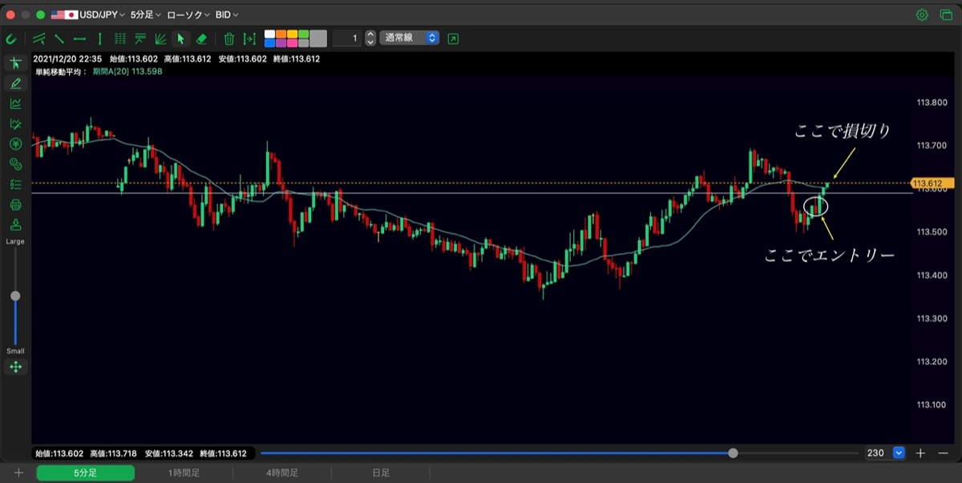
Task: Click the four-way move arrows icon
Action: (15, 367)
